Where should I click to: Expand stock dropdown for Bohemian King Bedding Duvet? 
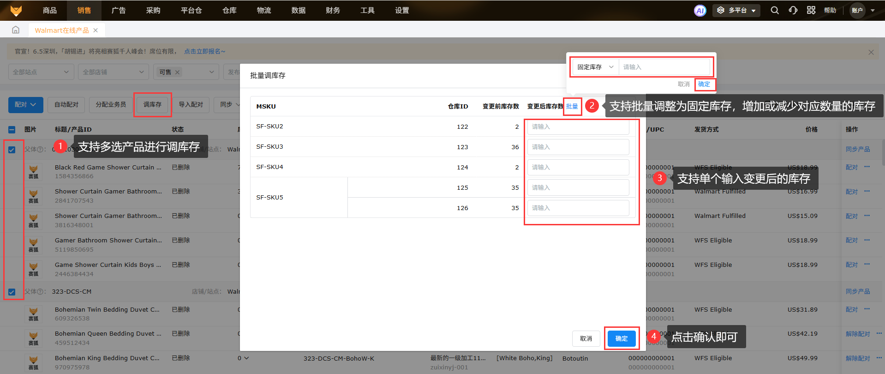[246, 358]
